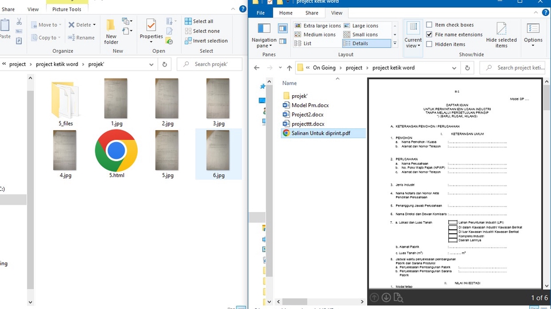Screen dimensions: 551x309
Task: Expand the Layout gallery's More arrow
Action: [x=395, y=43]
